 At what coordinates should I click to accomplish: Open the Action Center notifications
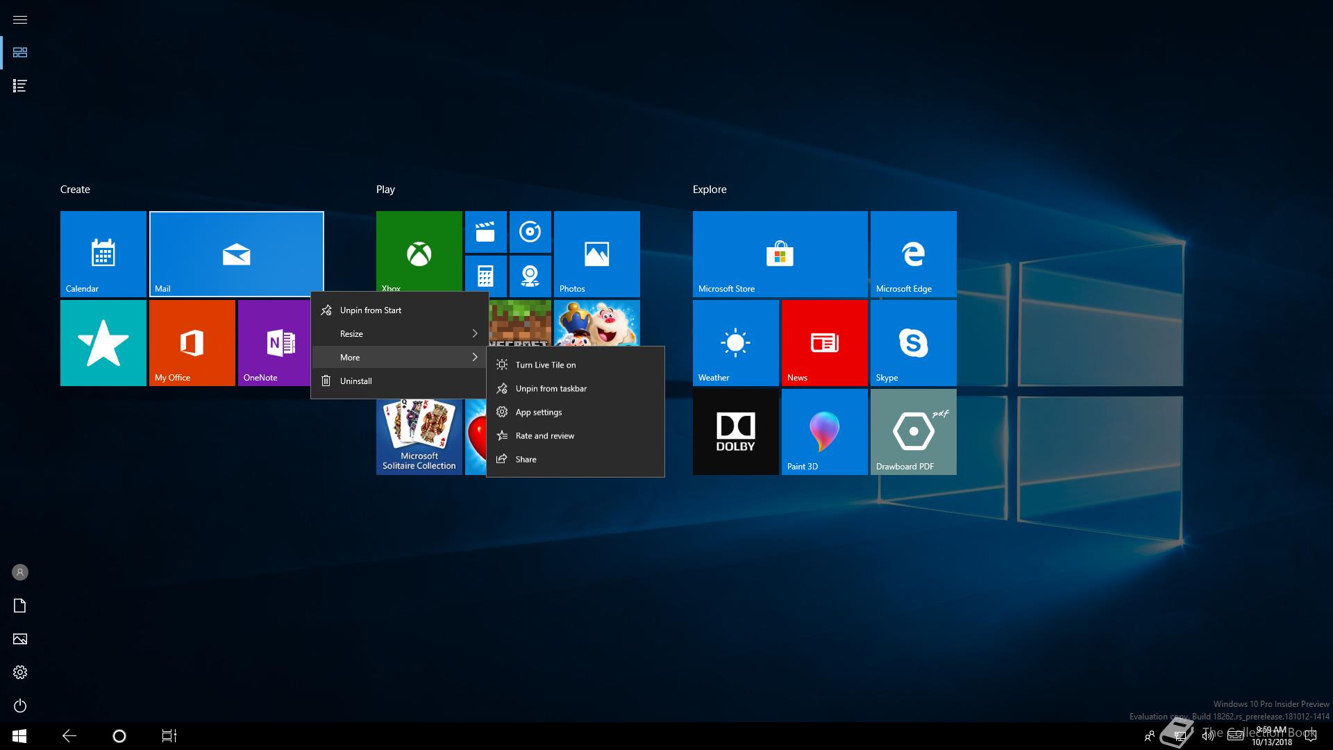pos(1311,736)
